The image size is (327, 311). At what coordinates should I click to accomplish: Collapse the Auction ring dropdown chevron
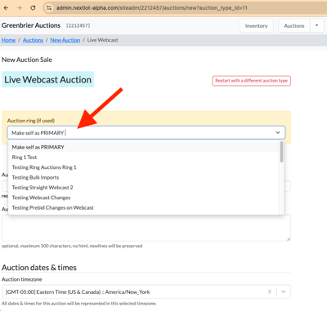coord(278,133)
